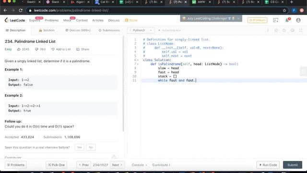307x173 pixels.
Task: Close the Palindrome browser tab
Action: point(186,2)
